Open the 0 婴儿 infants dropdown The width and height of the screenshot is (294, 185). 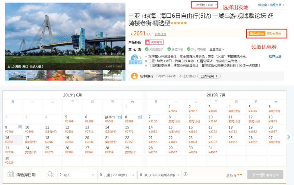[x=159, y=175]
